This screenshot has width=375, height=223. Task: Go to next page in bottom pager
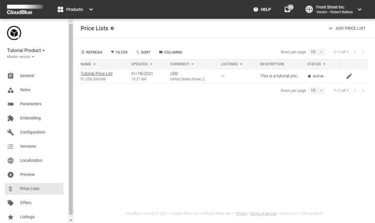pyautogui.click(x=363, y=91)
